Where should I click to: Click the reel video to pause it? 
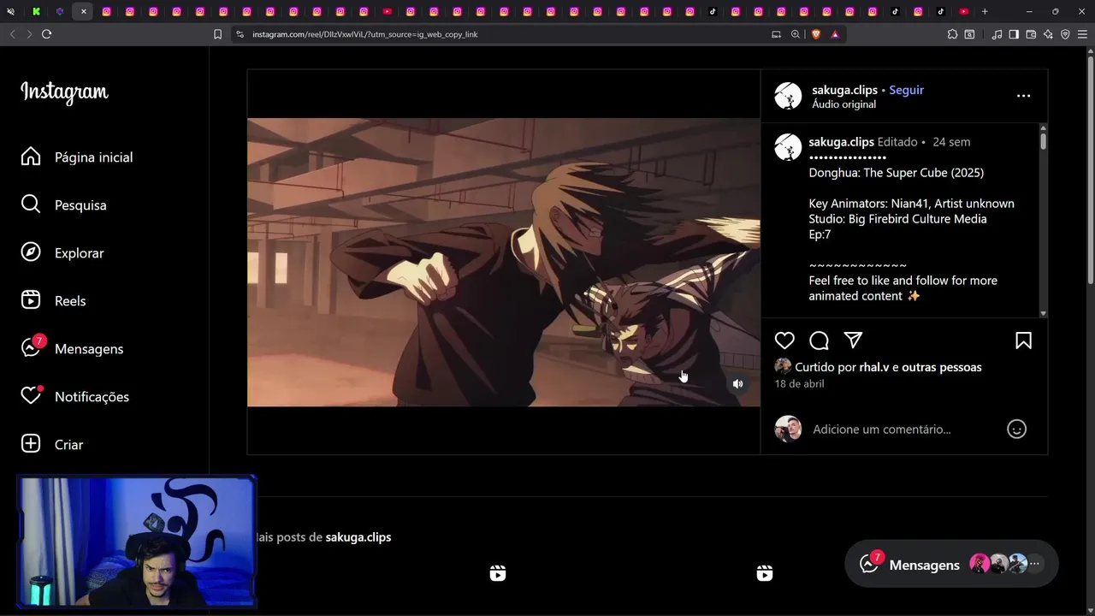coord(503,262)
